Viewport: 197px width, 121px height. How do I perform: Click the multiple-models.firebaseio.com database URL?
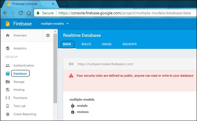tap(105, 64)
